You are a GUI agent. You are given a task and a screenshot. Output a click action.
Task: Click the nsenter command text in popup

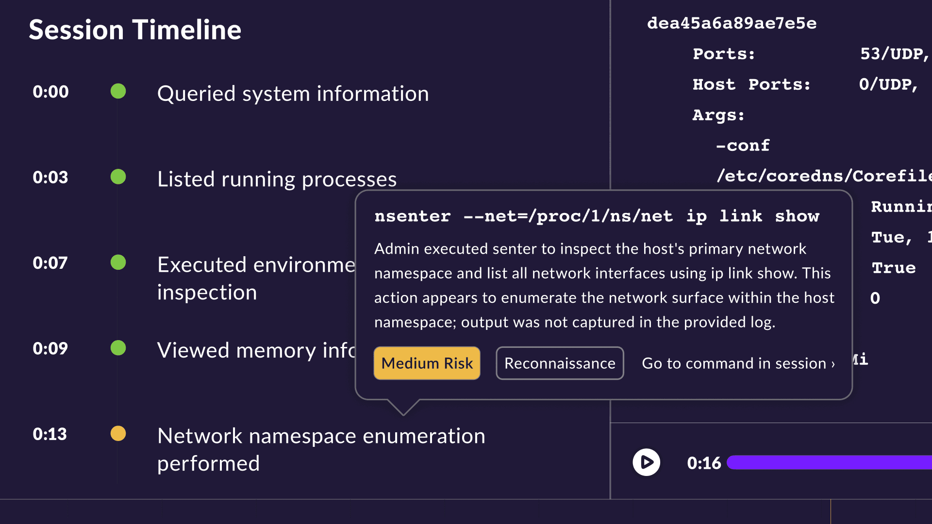pyautogui.click(x=597, y=216)
